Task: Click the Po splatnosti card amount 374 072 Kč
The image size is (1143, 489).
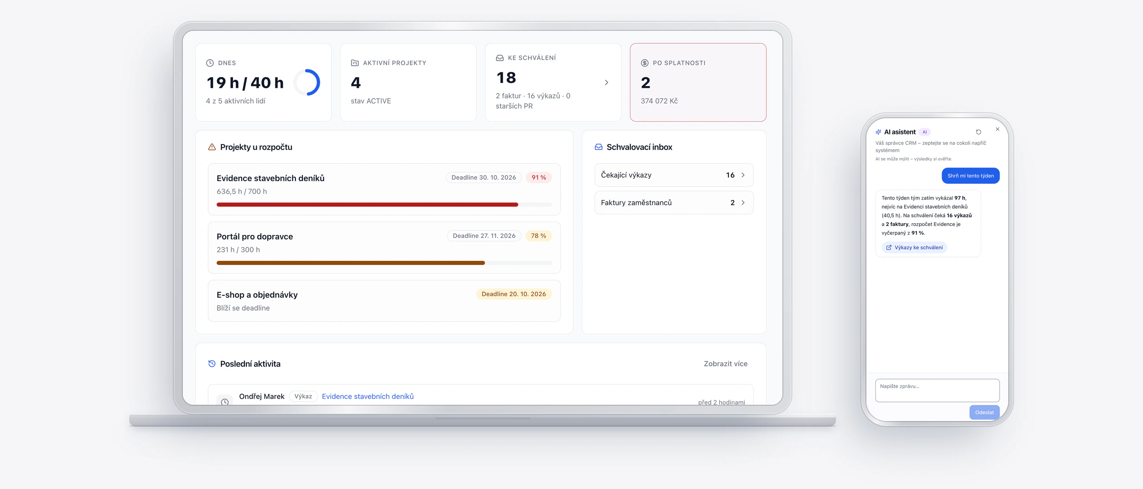Action: (x=659, y=101)
